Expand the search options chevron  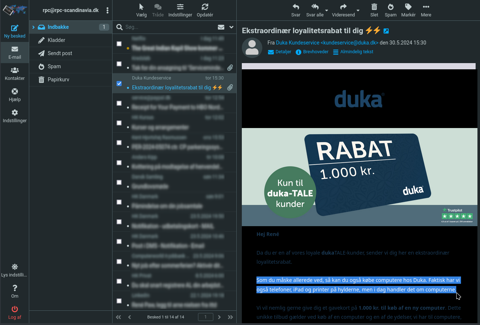pos(231,27)
